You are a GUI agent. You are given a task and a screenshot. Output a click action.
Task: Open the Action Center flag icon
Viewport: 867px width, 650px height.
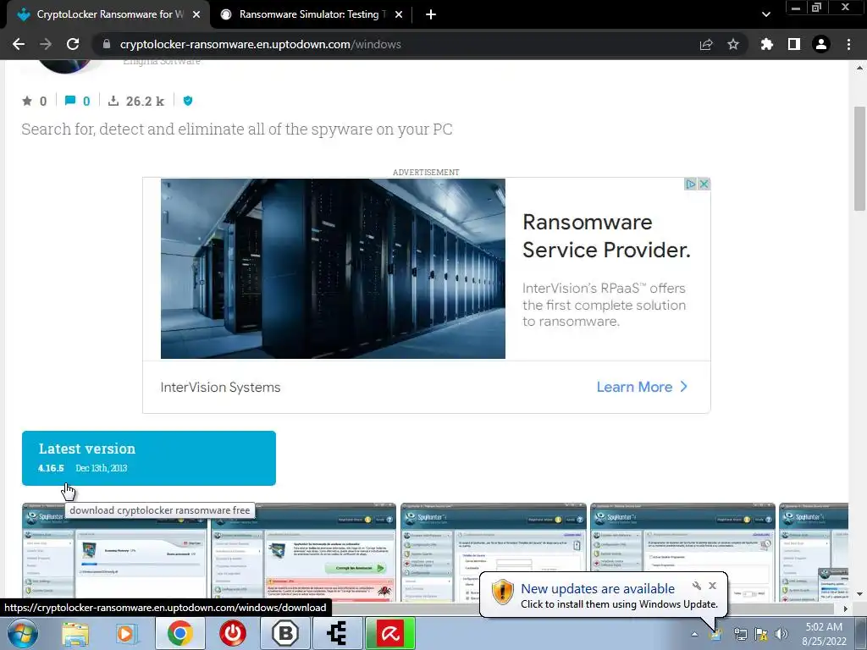761,635
